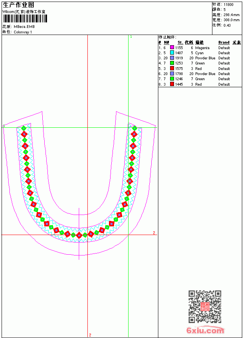This screenshot has width=243, height=338.
Task: Click Default brand in the Magenta row
Action: coord(224,48)
